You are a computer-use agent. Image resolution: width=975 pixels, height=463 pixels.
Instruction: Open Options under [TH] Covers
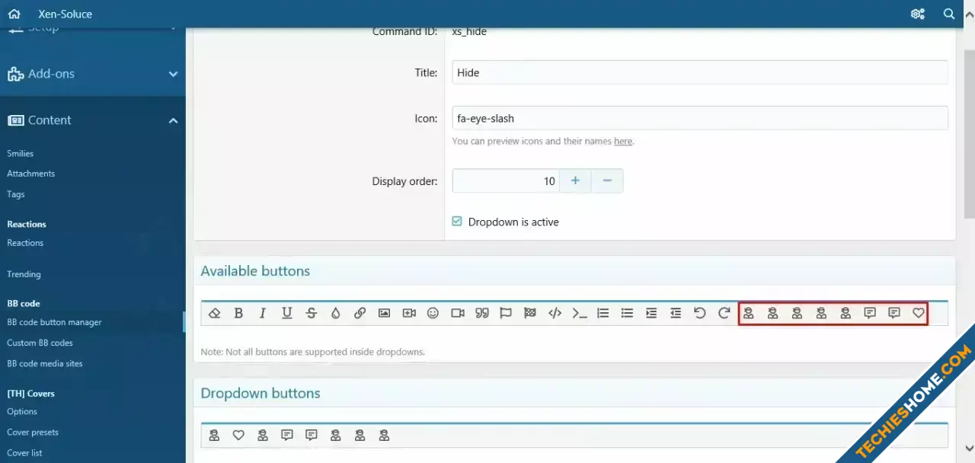pos(22,411)
